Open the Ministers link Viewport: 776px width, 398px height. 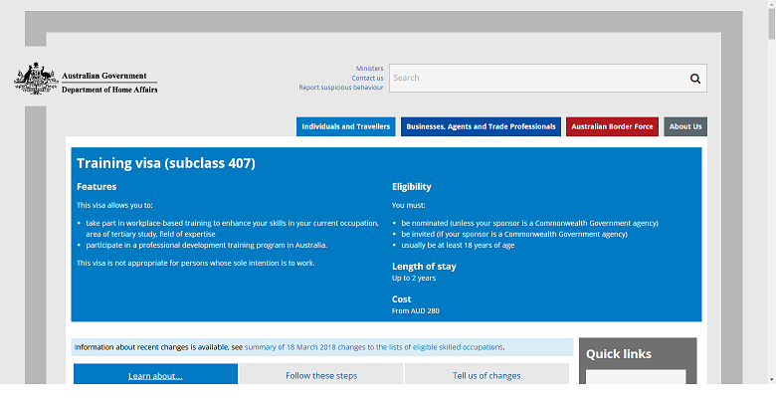click(369, 69)
